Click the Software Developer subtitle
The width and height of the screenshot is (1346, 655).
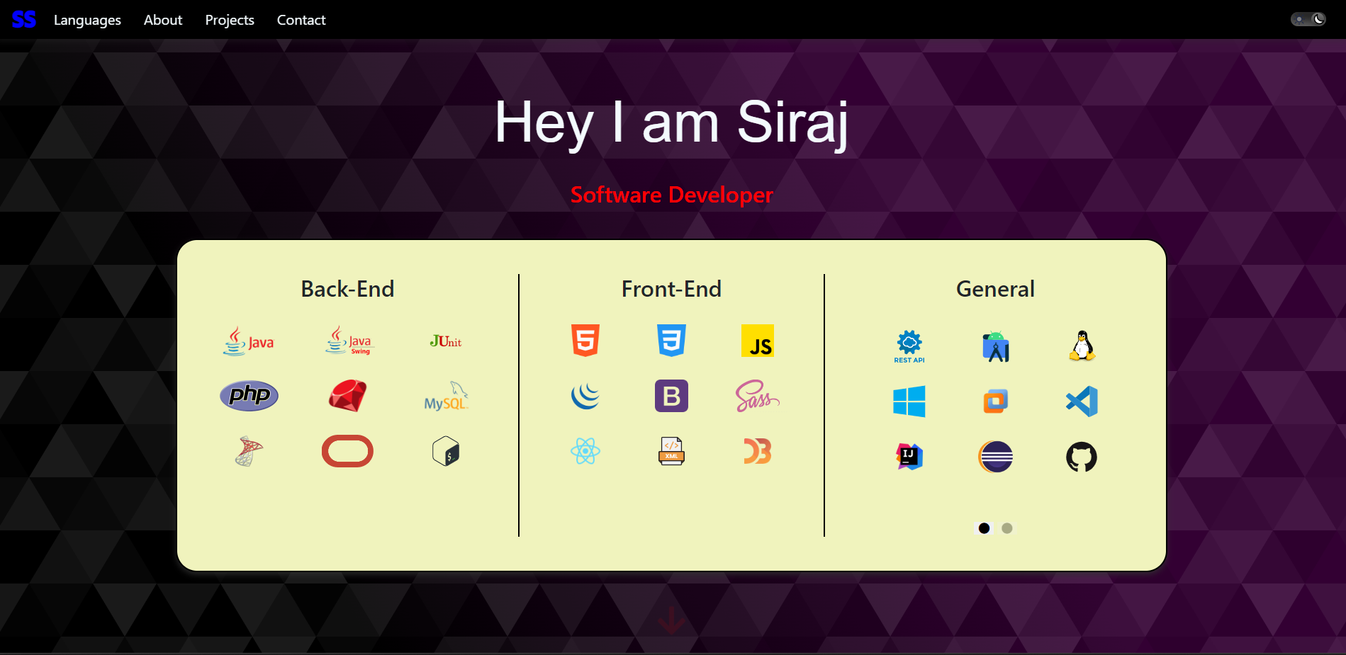(671, 195)
